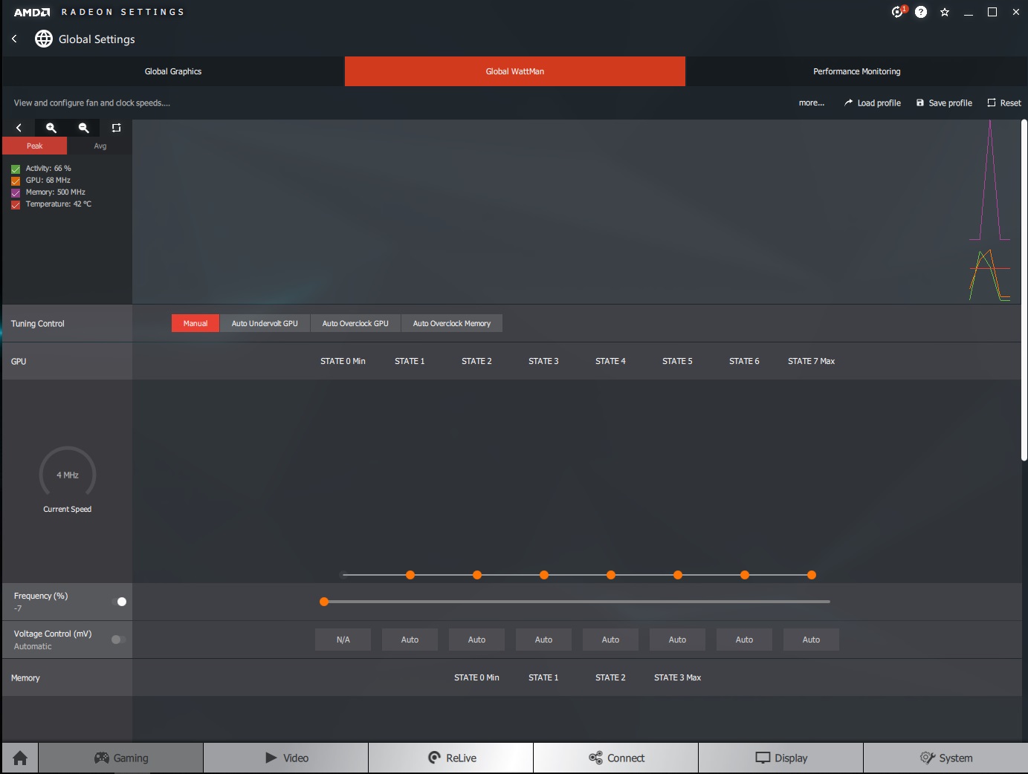Click Load profile

(873, 103)
